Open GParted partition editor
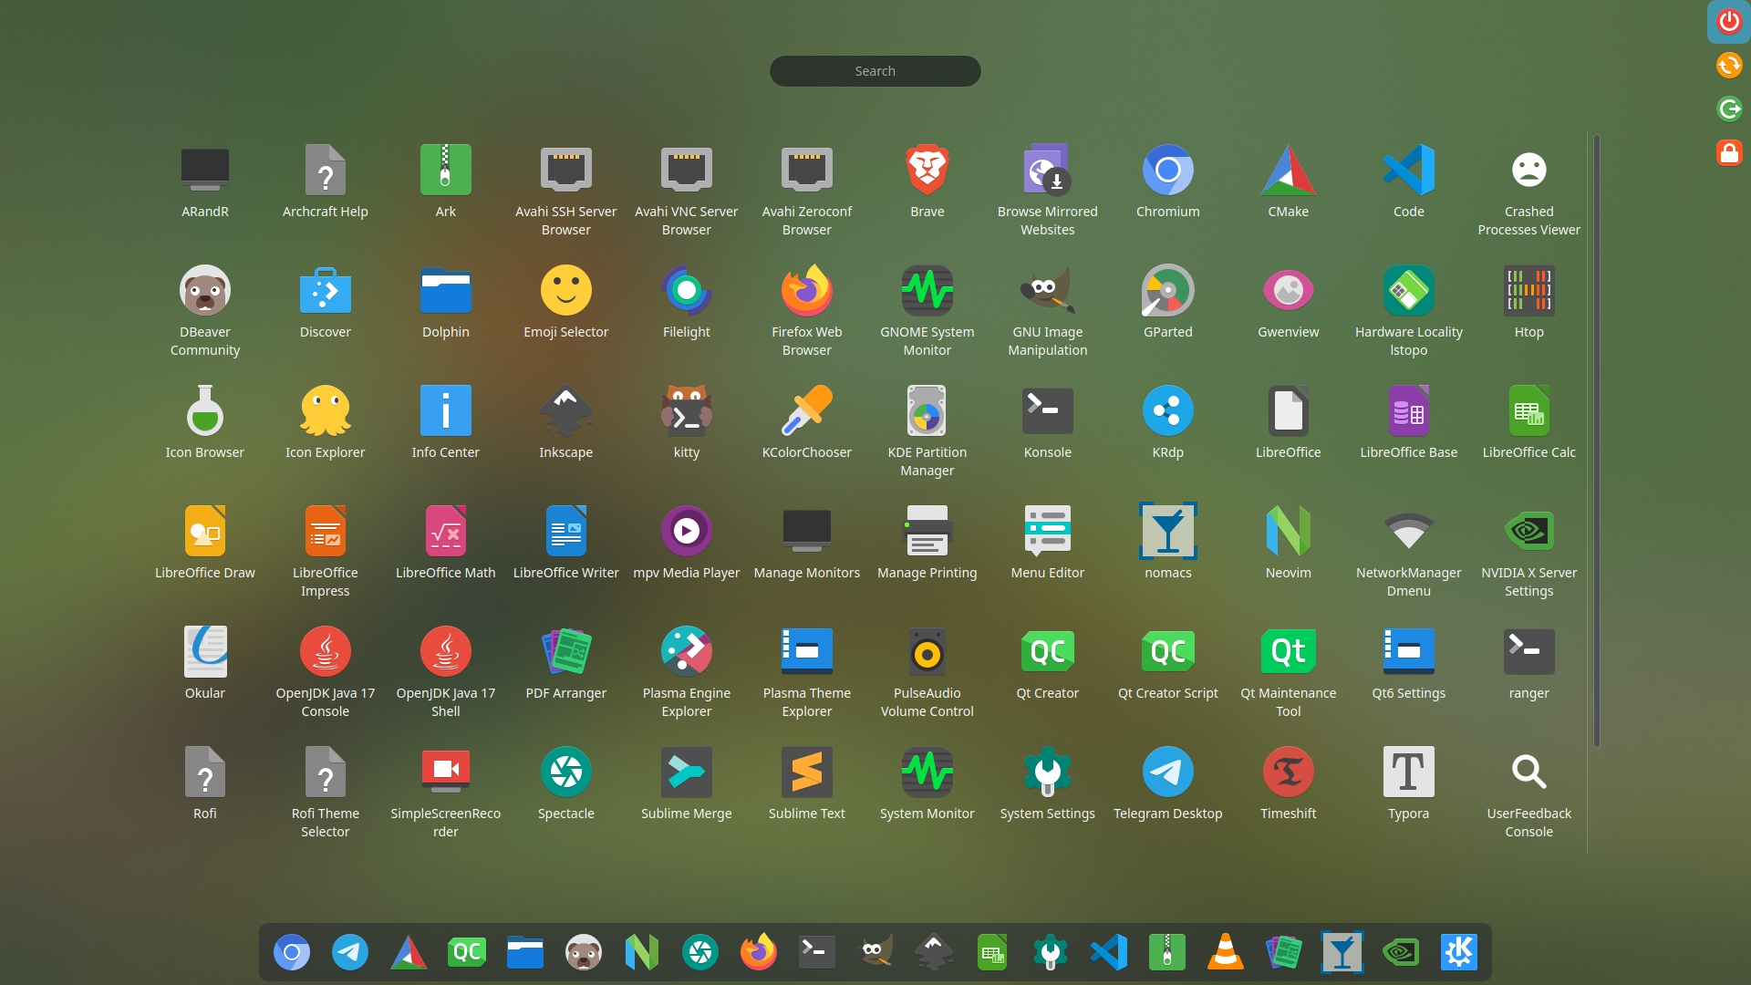Viewport: 1751px width, 985px height. pos(1168,303)
